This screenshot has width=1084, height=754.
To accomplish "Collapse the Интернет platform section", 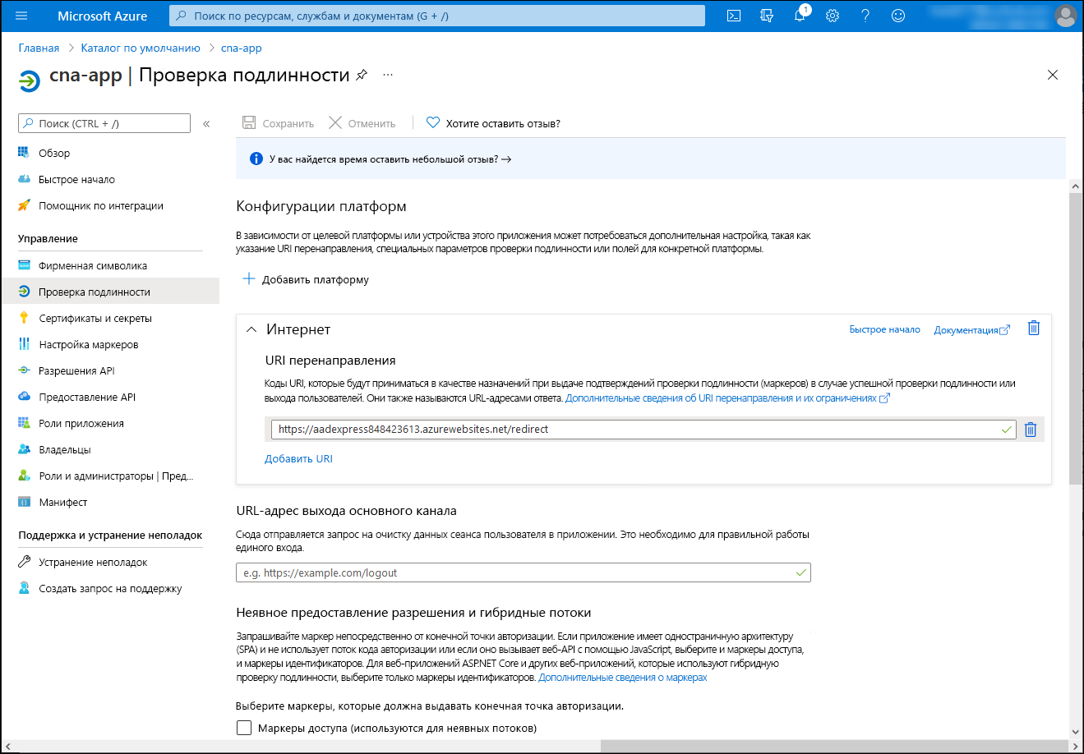I will [x=251, y=329].
